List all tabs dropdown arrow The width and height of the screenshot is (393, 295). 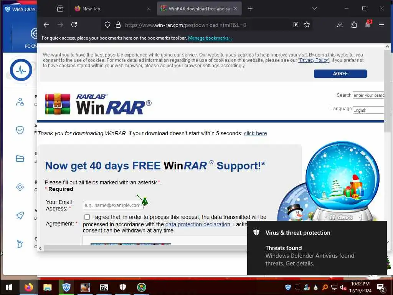pos(315,9)
